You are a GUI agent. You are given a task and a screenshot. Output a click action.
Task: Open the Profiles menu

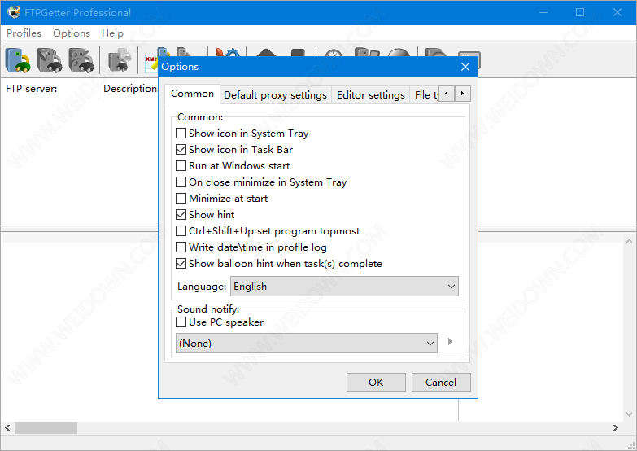pyautogui.click(x=24, y=33)
